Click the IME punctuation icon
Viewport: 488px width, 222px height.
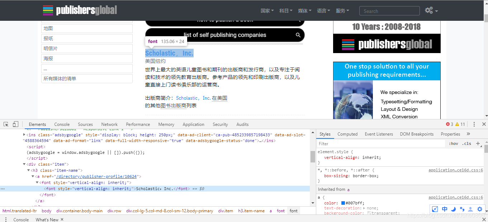pos(462,209)
